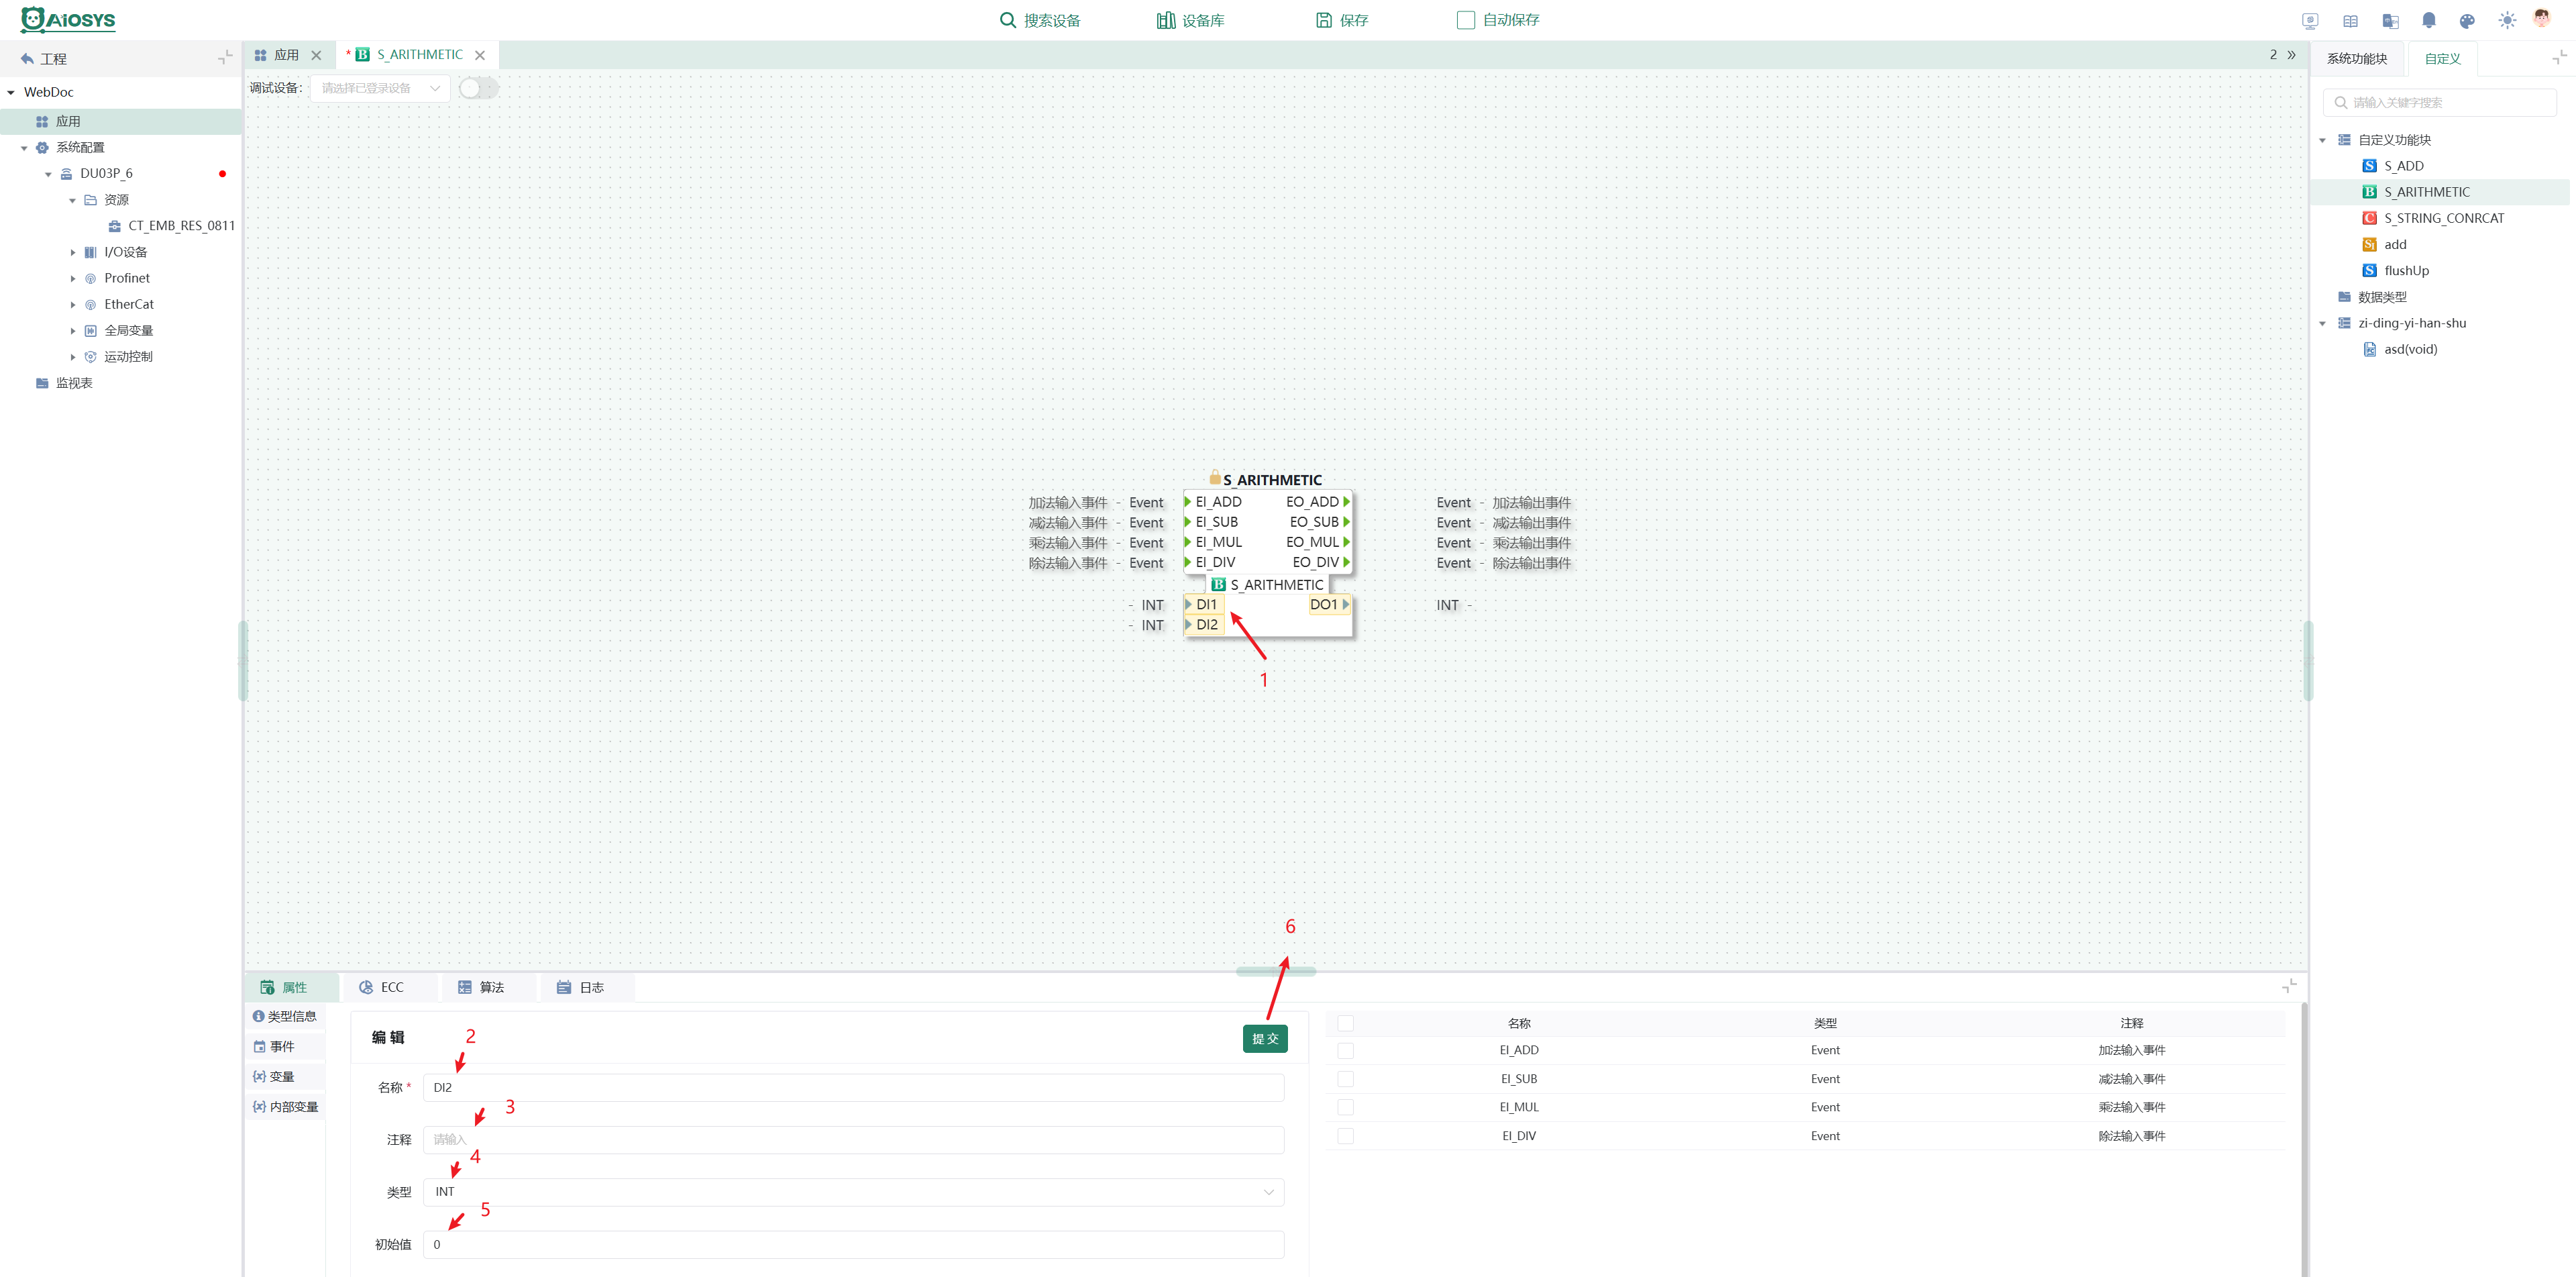This screenshot has width=2576, height=1277.
Task: Toggle light mode sun icon
Action: pyautogui.click(x=2507, y=20)
